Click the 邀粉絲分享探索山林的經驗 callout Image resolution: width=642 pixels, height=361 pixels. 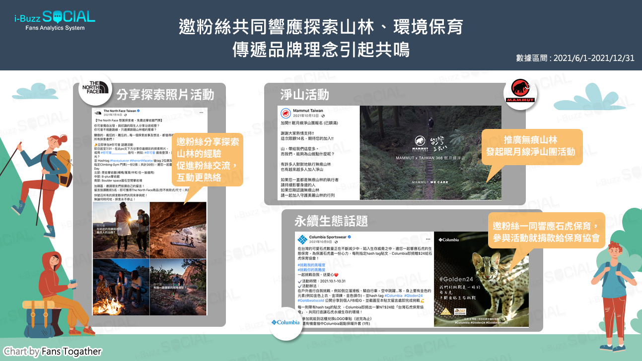pos(208,160)
